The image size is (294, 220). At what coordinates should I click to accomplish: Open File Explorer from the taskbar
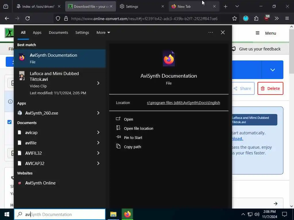point(113,214)
